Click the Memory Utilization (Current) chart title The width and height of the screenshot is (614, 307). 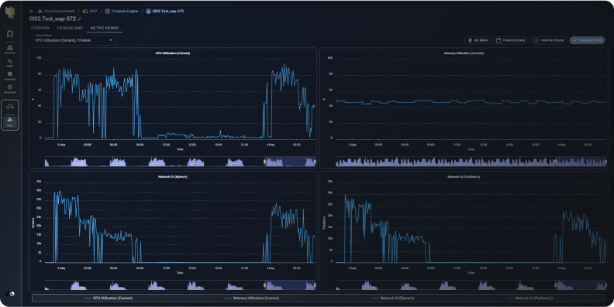tap(464, 53)
